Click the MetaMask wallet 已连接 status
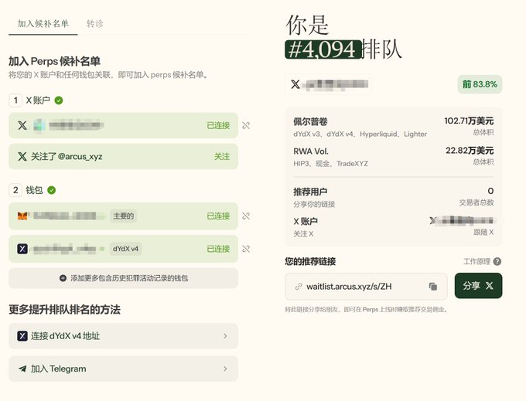 point(218,216)
